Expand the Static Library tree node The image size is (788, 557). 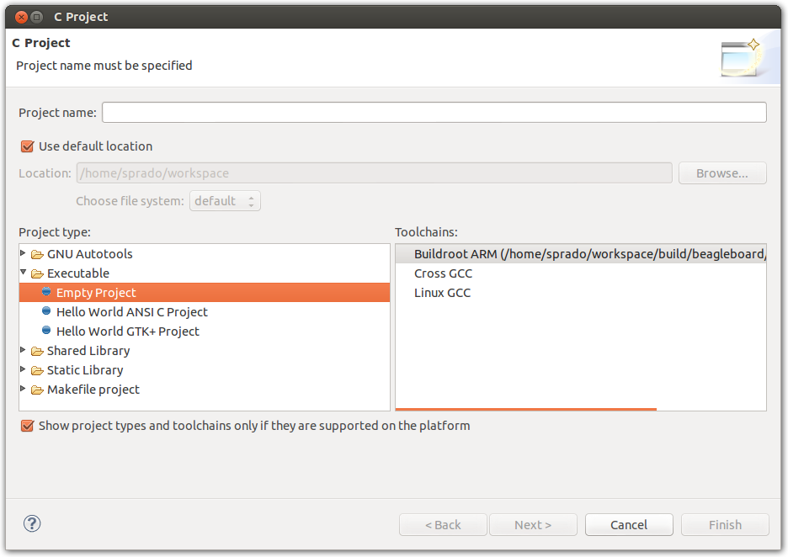point(23,369)
